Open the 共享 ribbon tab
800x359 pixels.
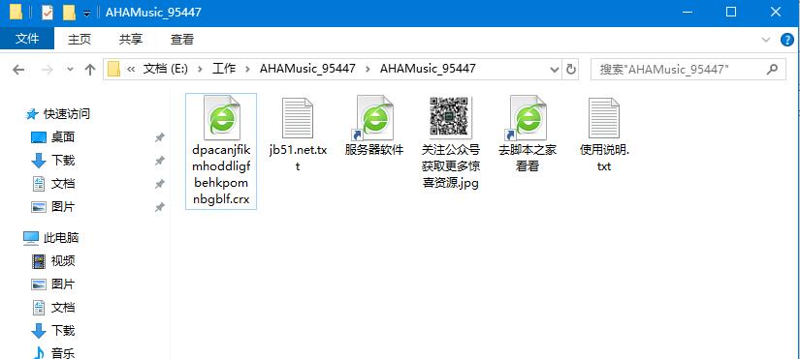(x=131, y=40)
